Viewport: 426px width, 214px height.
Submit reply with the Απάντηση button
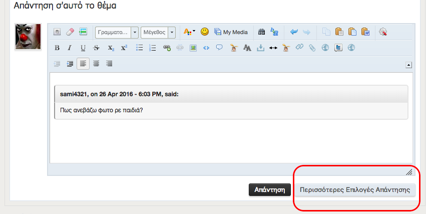[269, 190]
